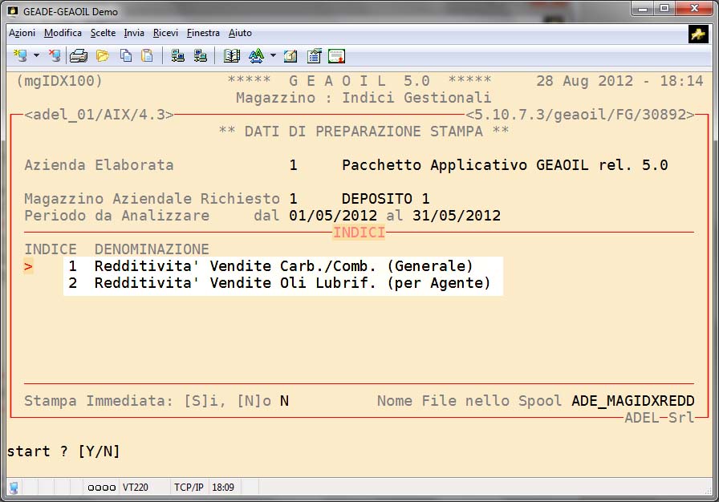Image resolution: width=719 pixels, height=502 pixels.
Task: Click the ADE_MAGIDXREDD spool file name field
Action: click(x=633, y=401)
